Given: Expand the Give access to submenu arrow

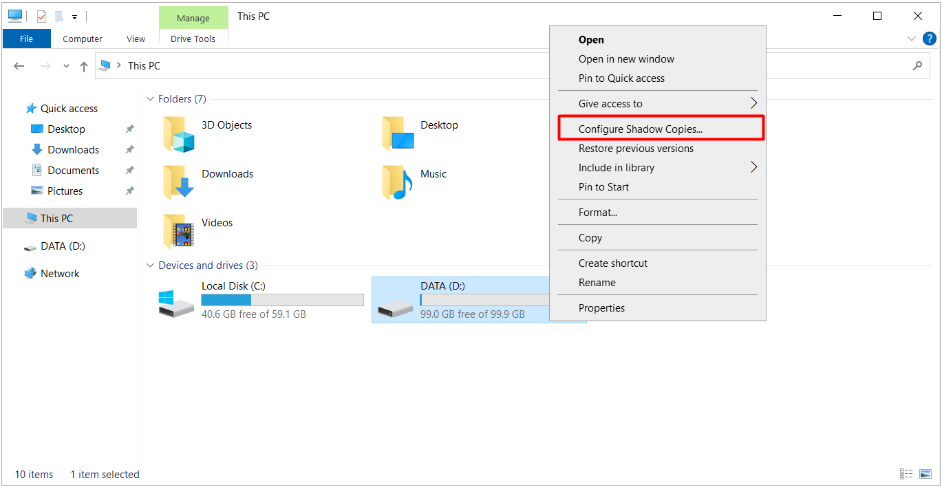Looking at the screenshot, I should pyautogui.click(x=754, y=103).
